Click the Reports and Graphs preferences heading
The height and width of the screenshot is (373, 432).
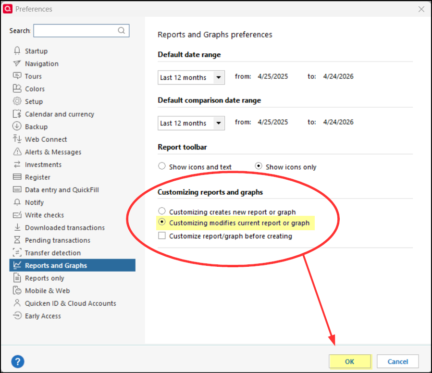[215, 35]
